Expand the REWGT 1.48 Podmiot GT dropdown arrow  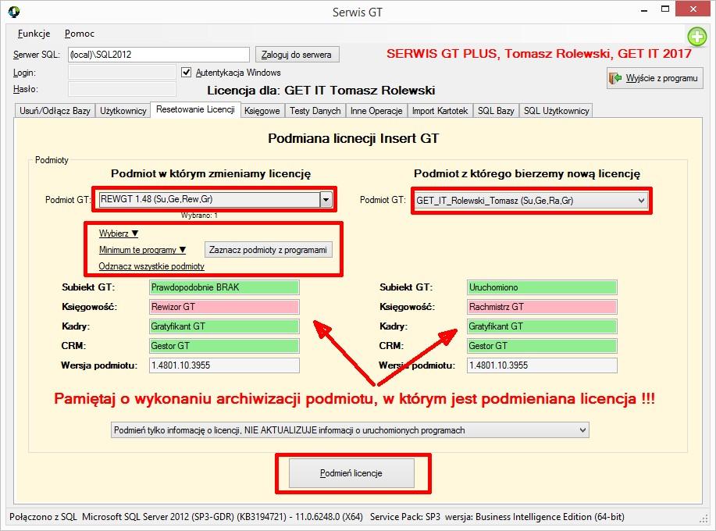point(326,200)
